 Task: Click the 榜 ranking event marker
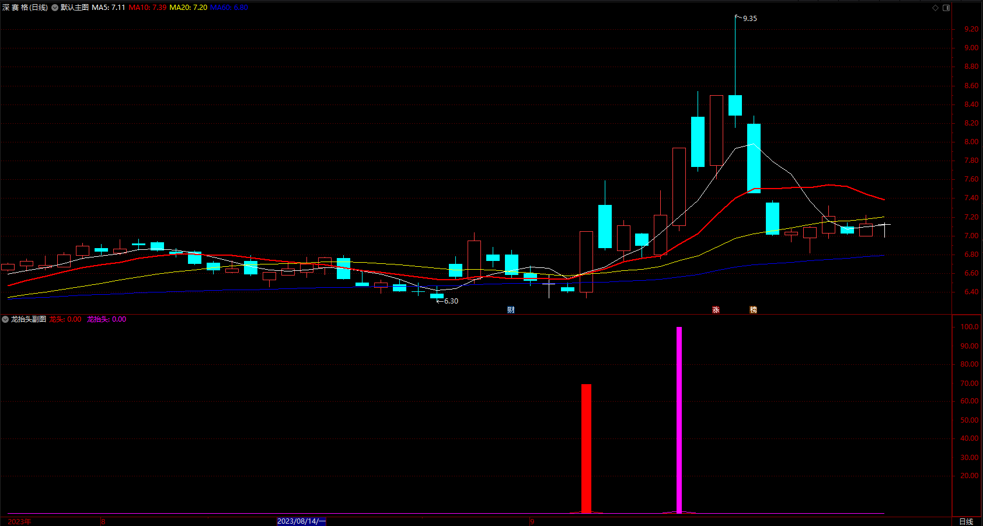click(x=753, y=310)
